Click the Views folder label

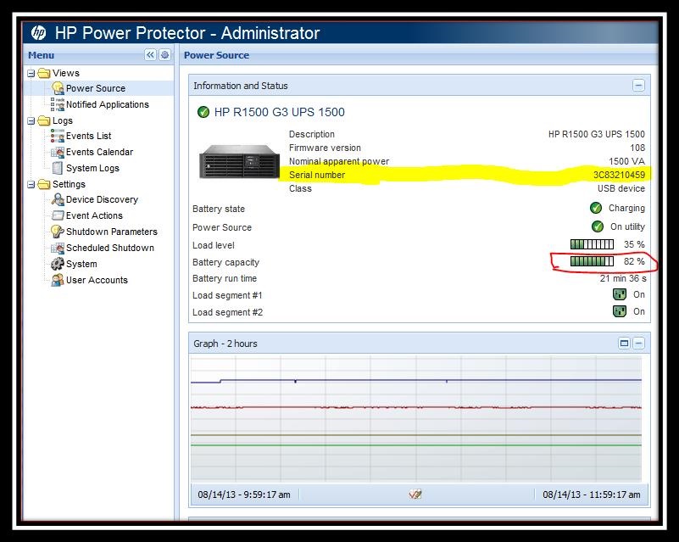point(66,73)
